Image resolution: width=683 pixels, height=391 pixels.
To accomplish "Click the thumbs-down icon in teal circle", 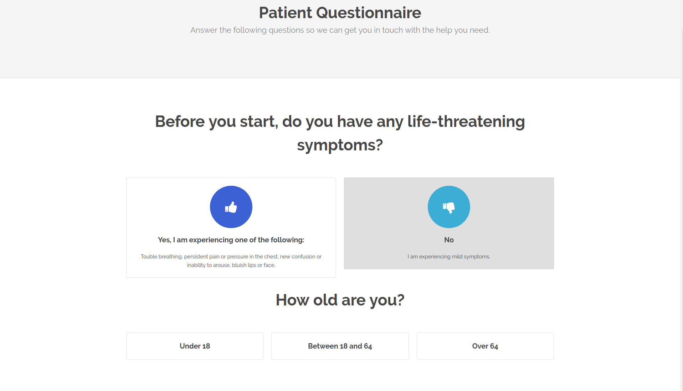I will (x=449, y=207).
